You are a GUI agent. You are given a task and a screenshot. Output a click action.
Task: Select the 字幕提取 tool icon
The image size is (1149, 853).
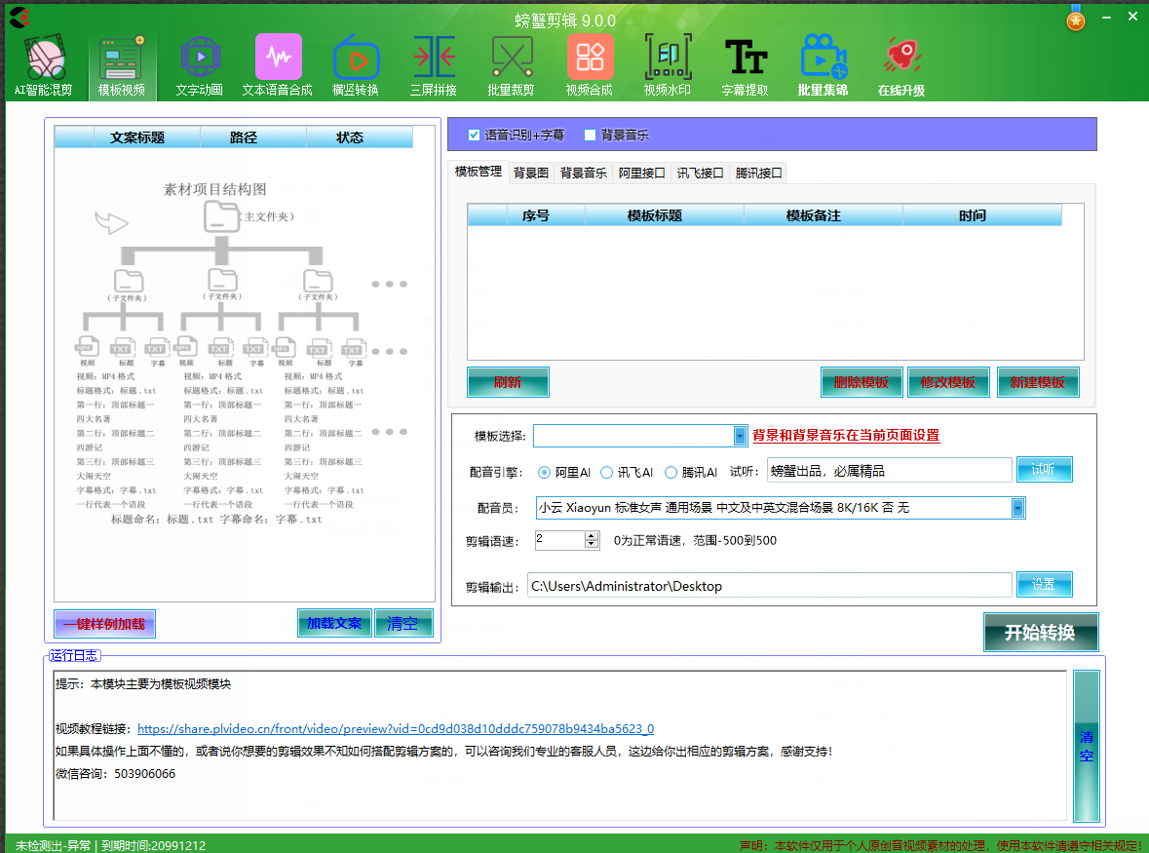tap(746, 58)
